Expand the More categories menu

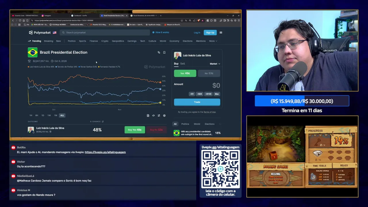pyautogui.click(x=213, y=41)
